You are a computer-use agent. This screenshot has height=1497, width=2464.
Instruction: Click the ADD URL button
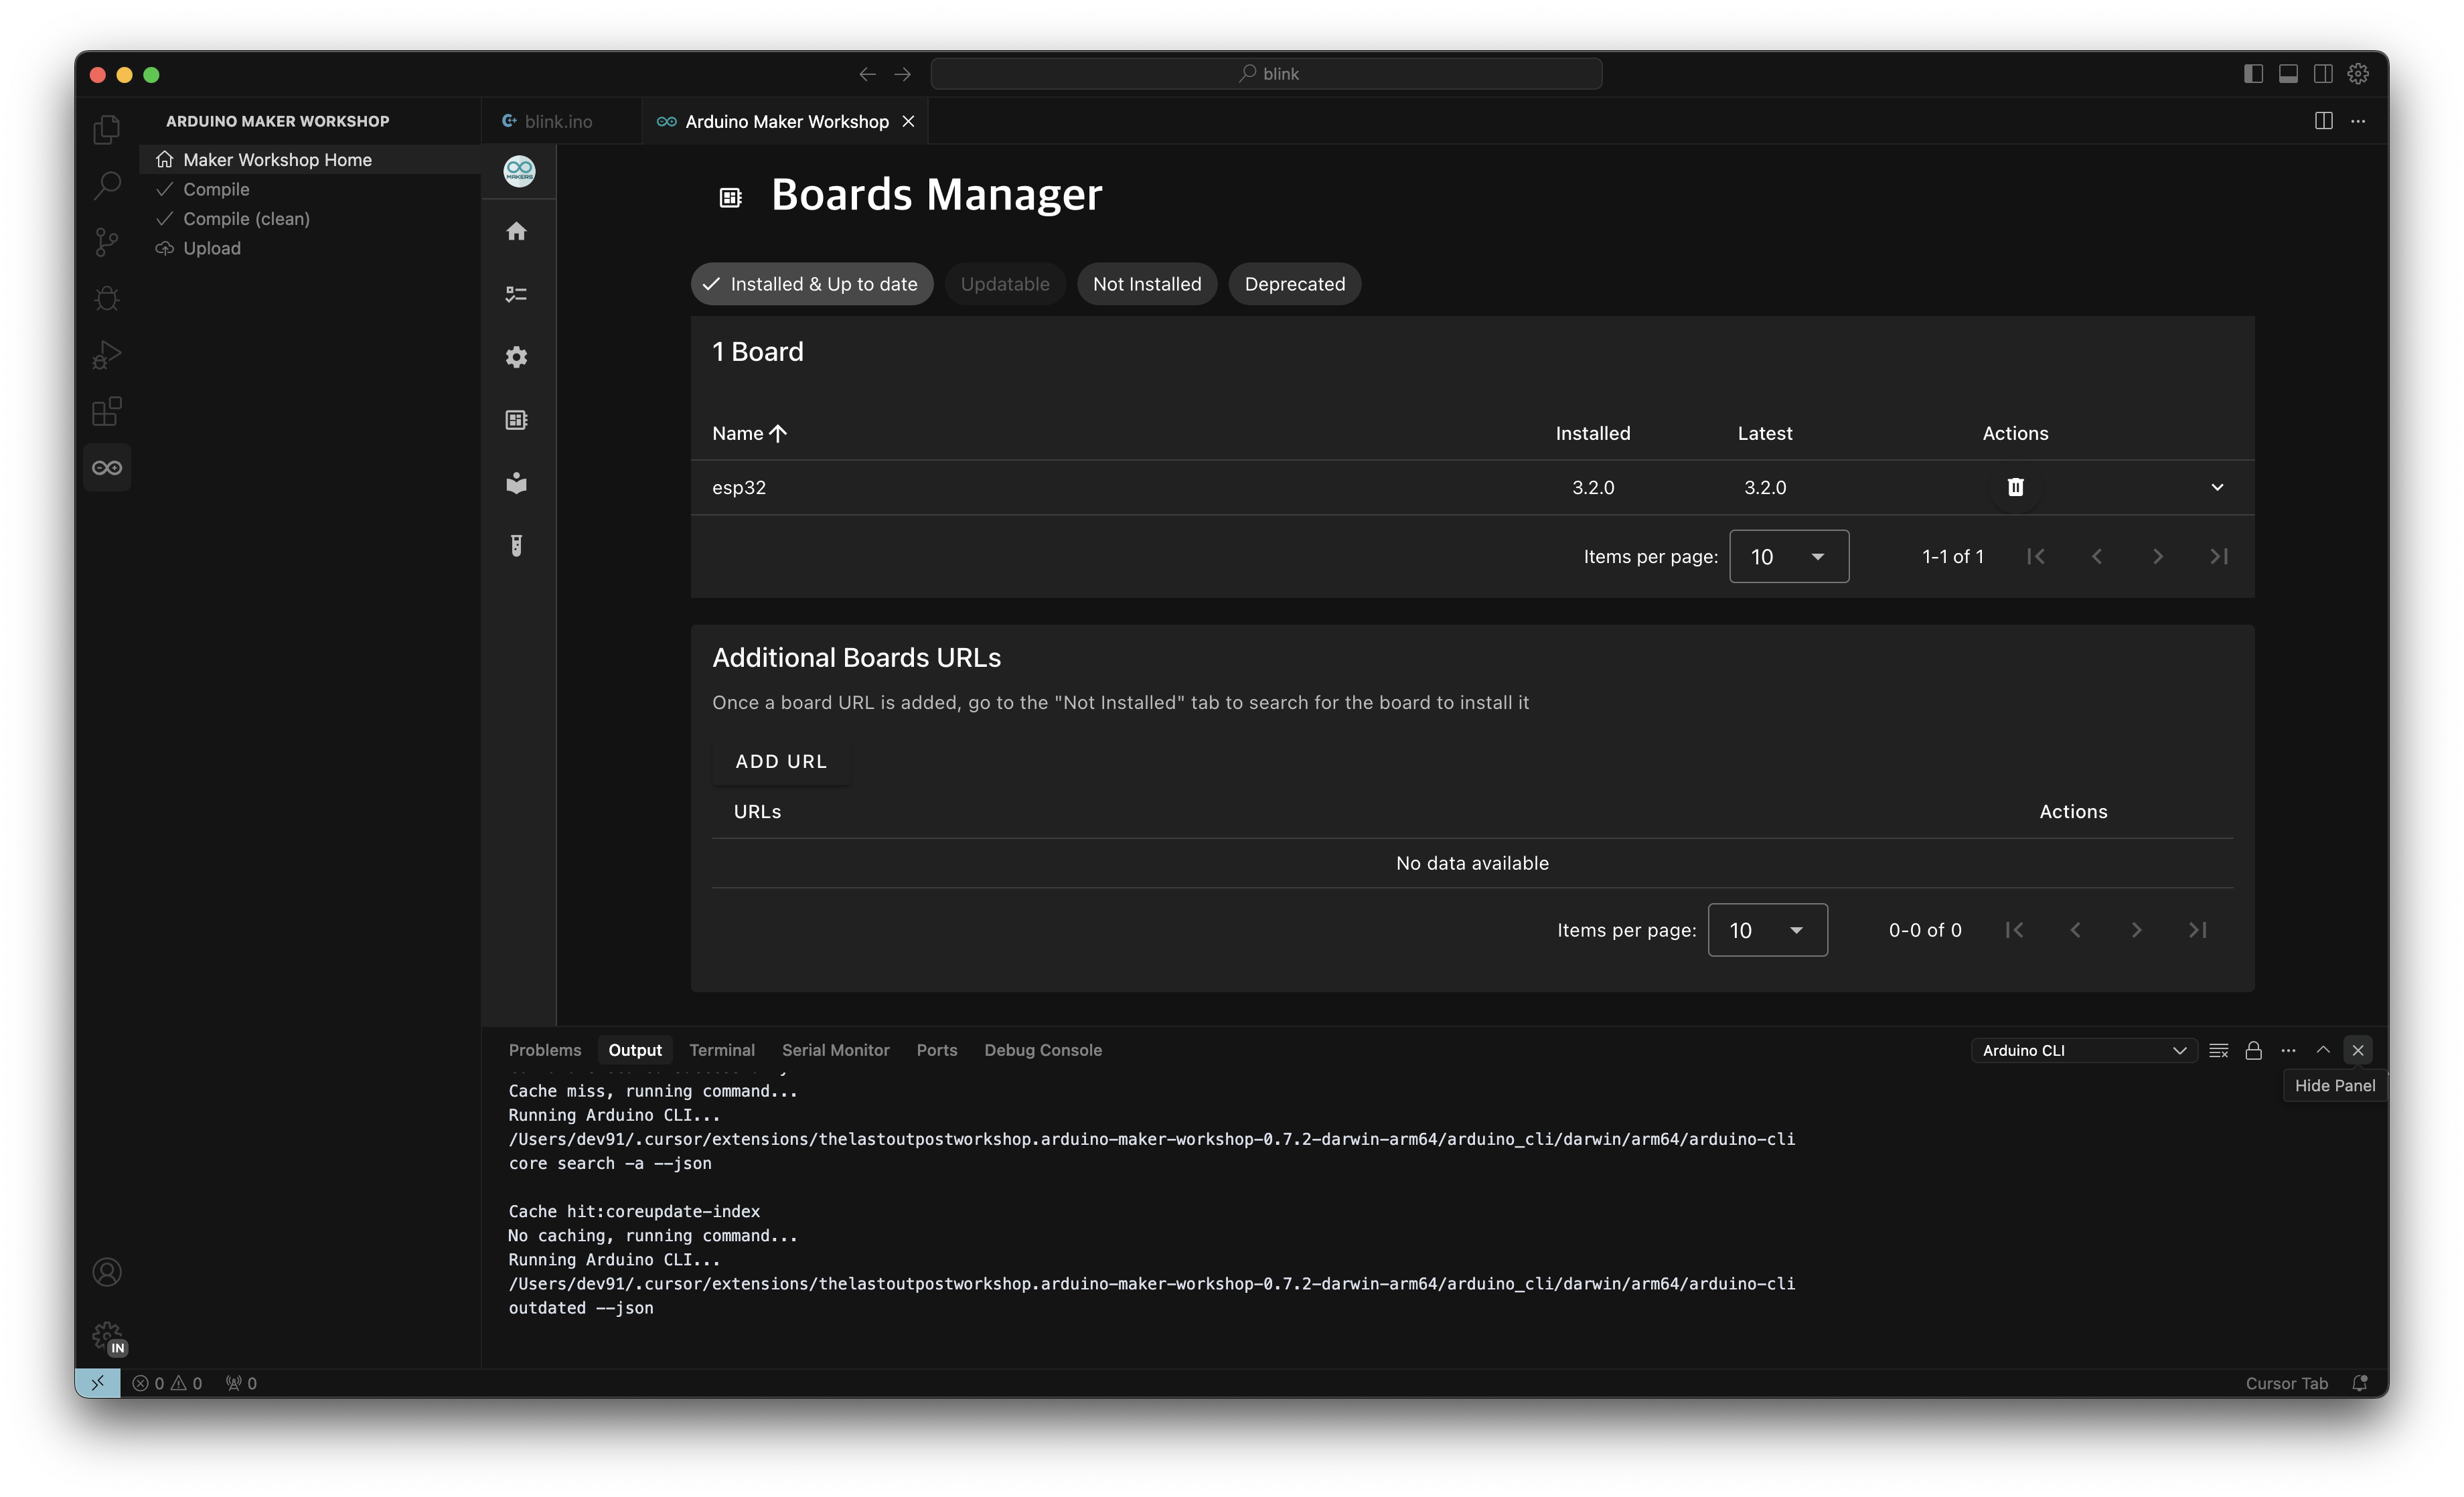coord(781,761)
